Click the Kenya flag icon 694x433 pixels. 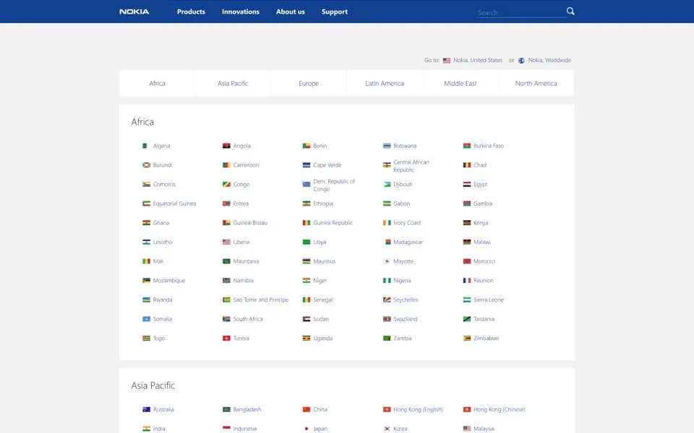coord(467,223)
